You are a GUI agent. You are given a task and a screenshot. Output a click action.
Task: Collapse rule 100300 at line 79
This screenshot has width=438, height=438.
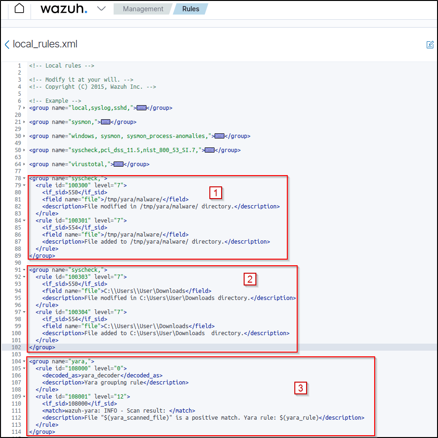point(24,185)
